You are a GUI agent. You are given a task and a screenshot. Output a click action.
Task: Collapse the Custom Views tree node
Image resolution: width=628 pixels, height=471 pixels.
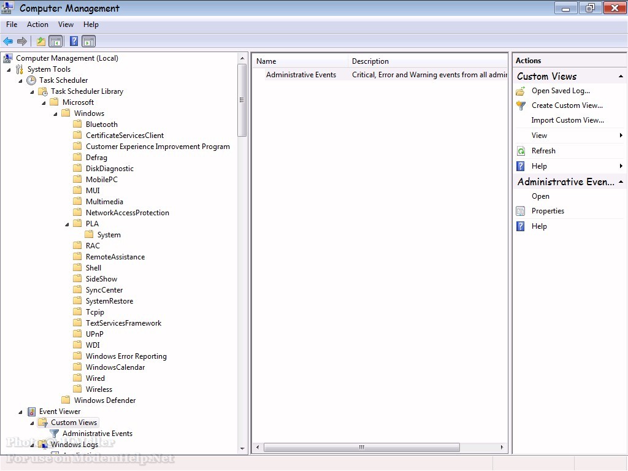click(32, 423)
